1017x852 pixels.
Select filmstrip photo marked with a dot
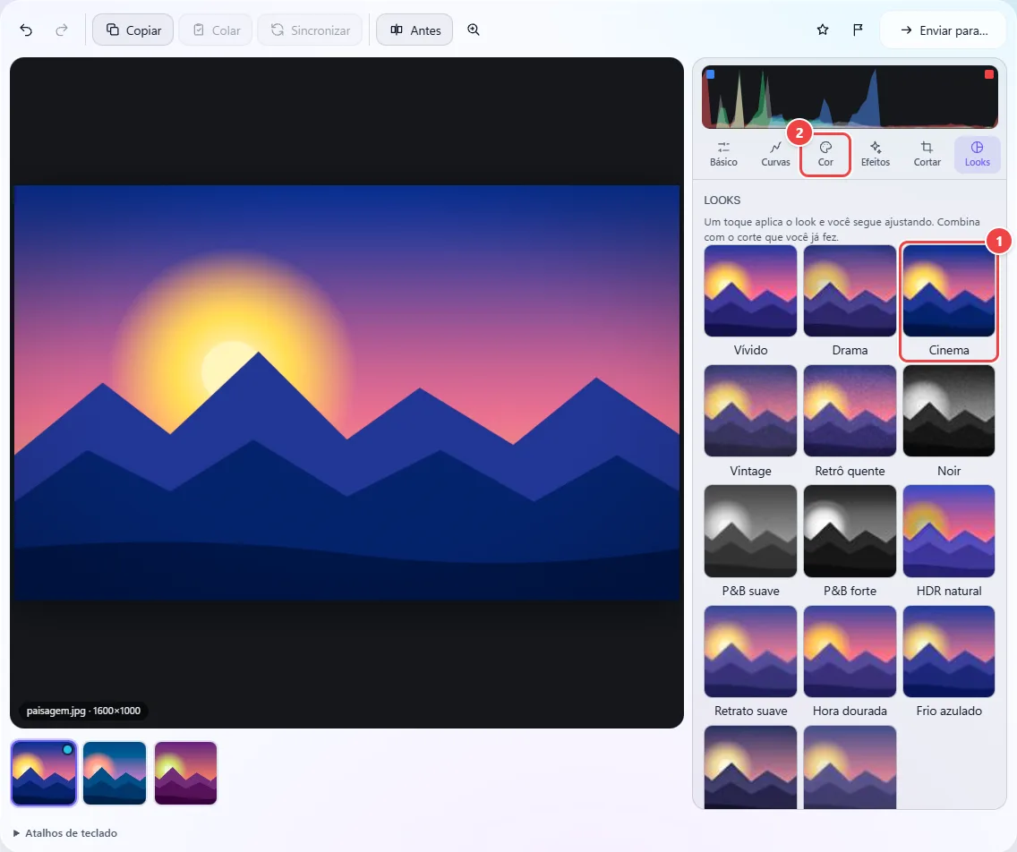click(x=44, y=773)
